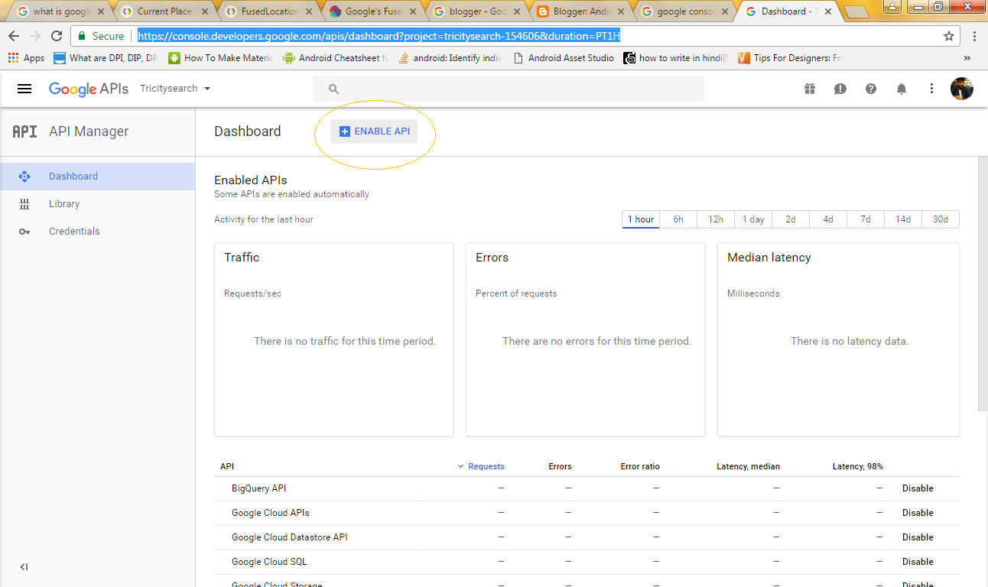Reload the page in browser

pyautogui.click(x=56, y=36)
